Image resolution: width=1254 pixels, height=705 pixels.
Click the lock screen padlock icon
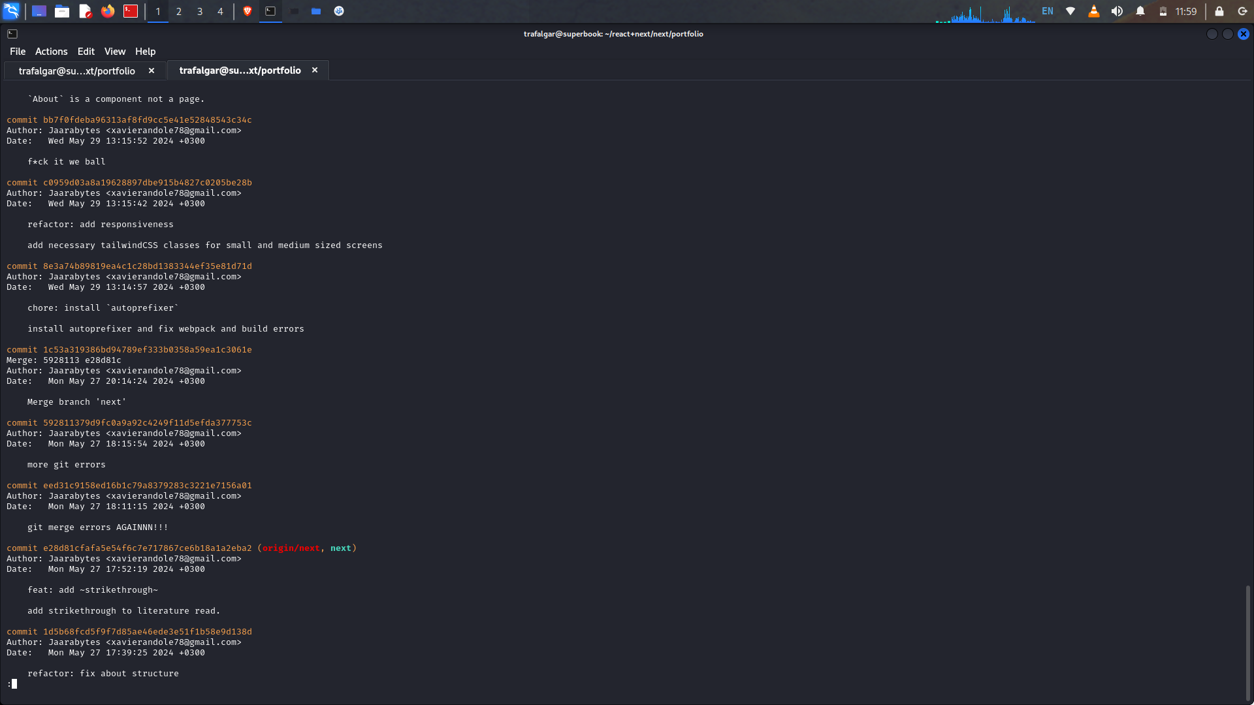tap(1219, 11)
